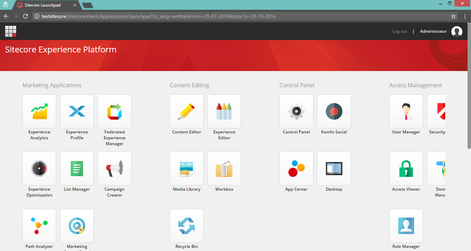
Task: Launch Komfo Social
Action: [x=334, y=111]
